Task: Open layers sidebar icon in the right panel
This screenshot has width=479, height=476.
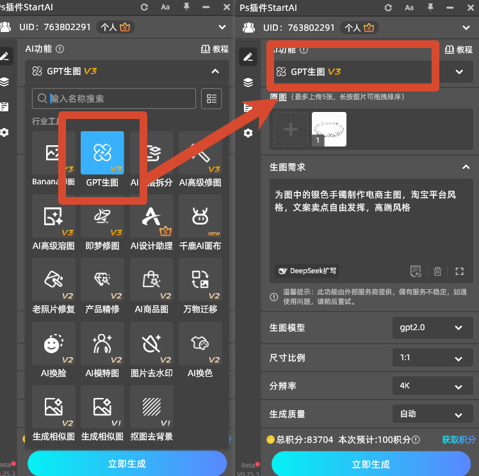Action: pos(248,83)
